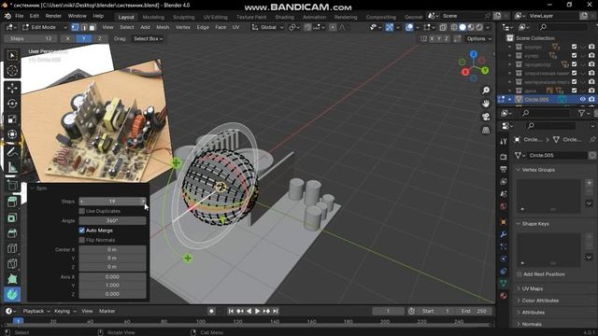598x336 pixels.
Task: Toggle Add Rest Position checkbox
Action: coord(520,274)
